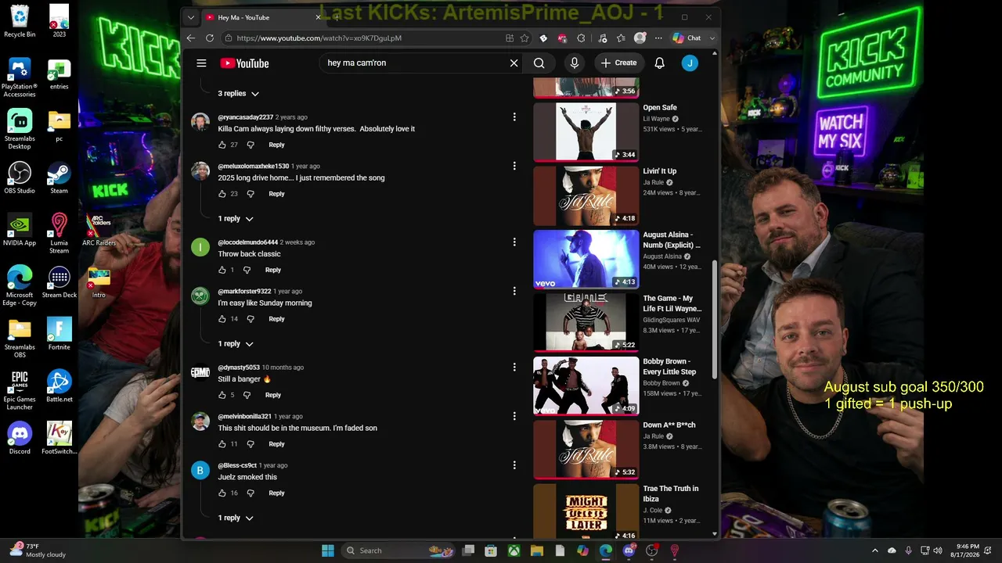This screenshot has height=563, width=1002.
Task: Open the YouTube account avatar 'J'
Action: 690,63
